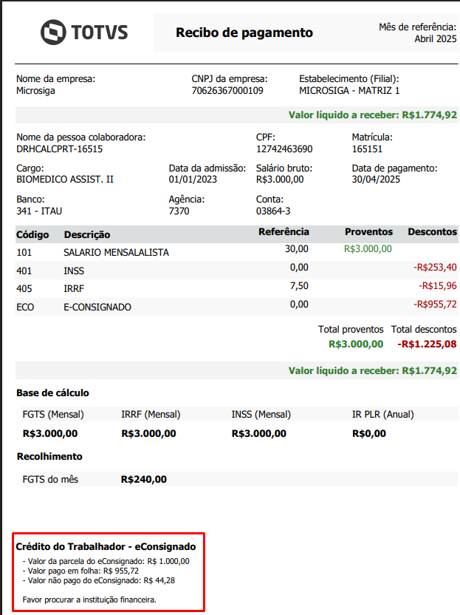The image size is (460, 615).
Task: Click the INSS discount amount -R$253,40
Action: [x=435, y=267]
